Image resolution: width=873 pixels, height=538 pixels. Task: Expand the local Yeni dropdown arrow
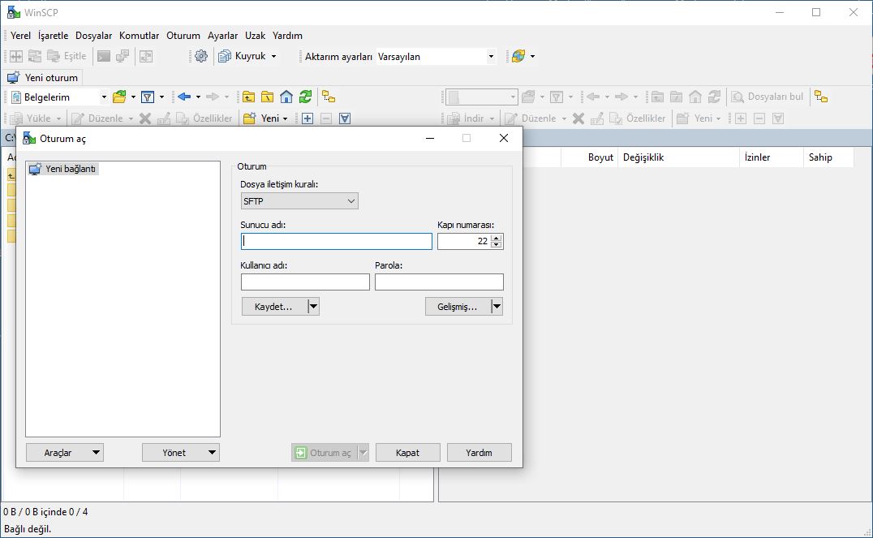point(285,118)
